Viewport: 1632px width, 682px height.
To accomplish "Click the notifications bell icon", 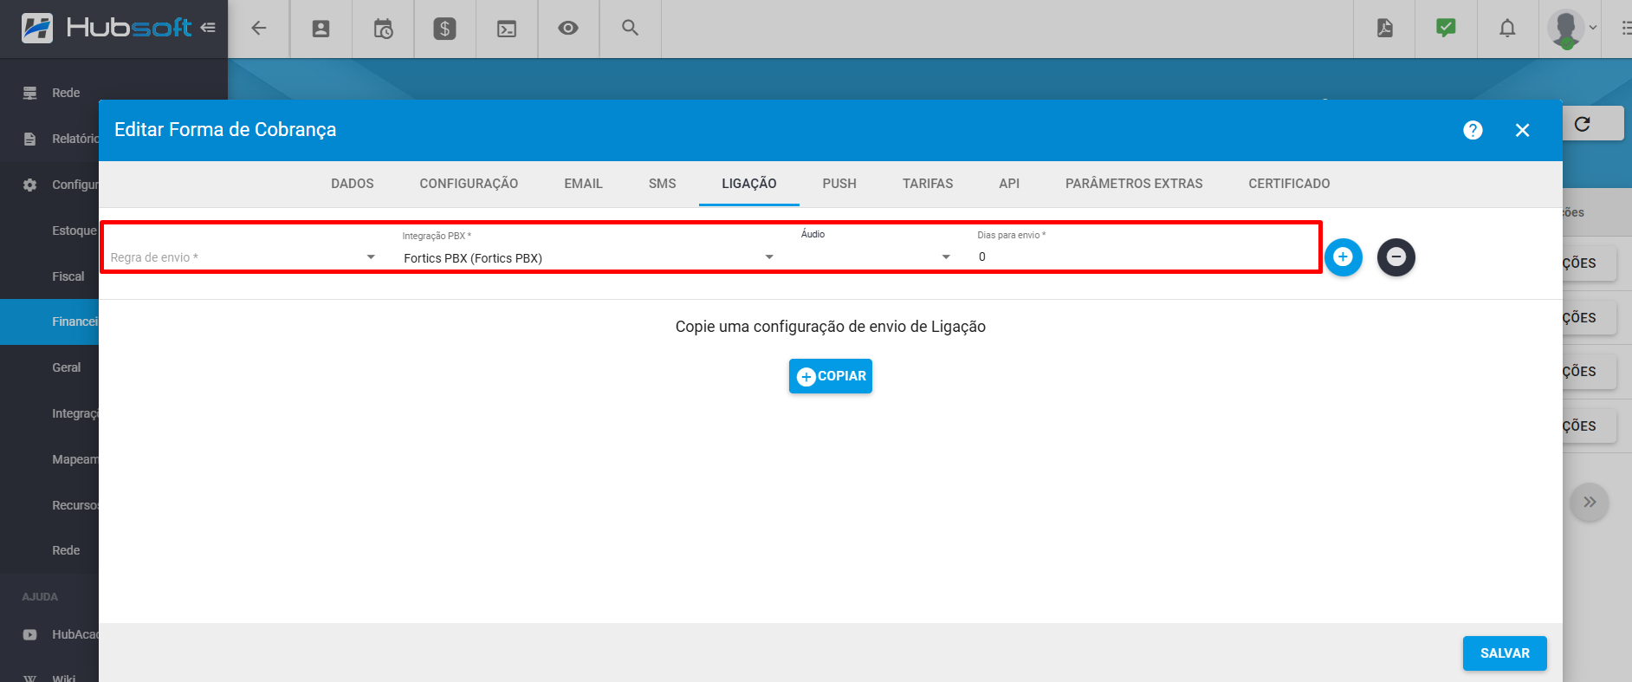I will click(1507, 29).
